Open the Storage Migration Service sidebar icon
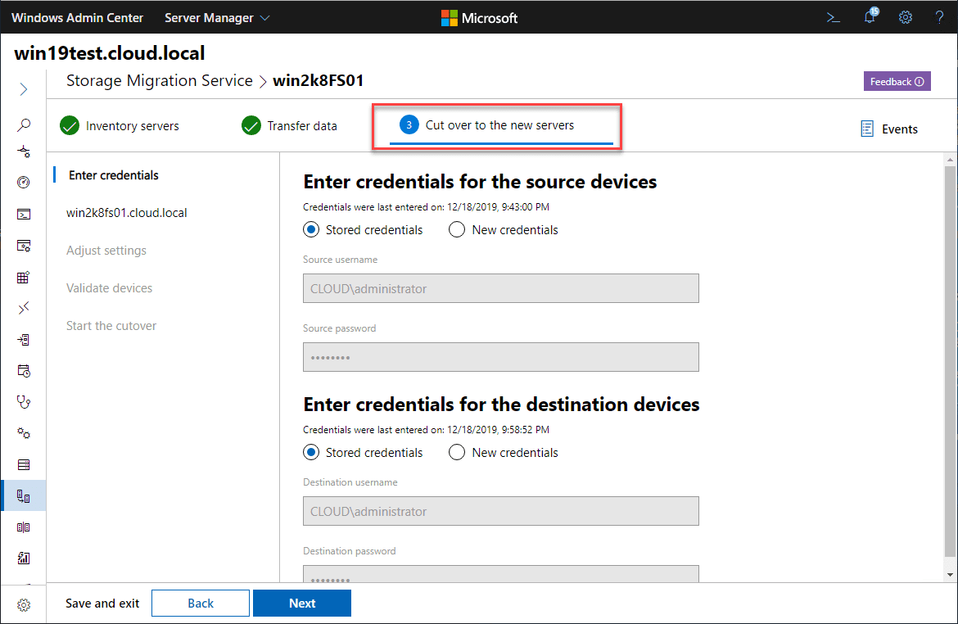 tap(24, 496)
